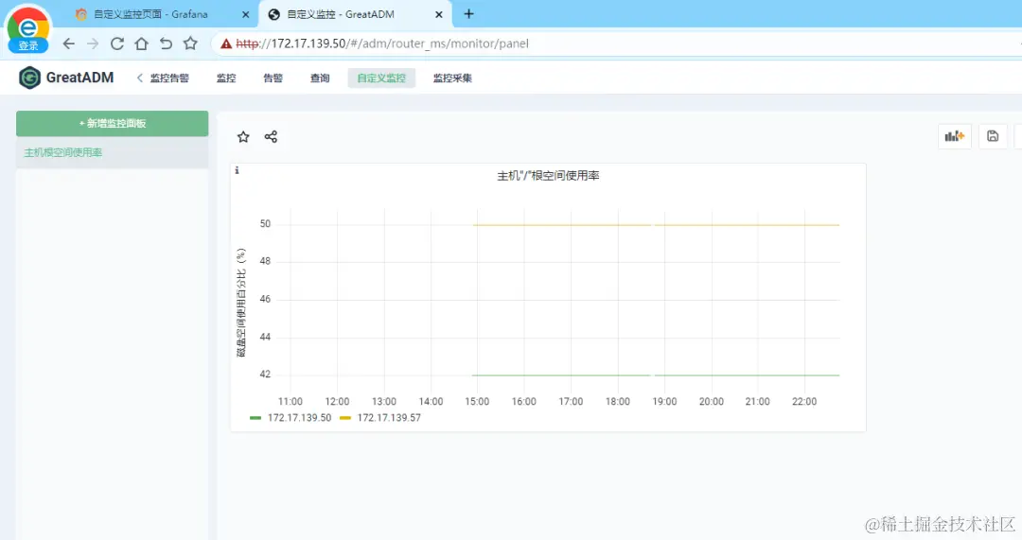Save dashboard with the disk icon
Viewport: 1022px width, 540px height.
tap(993, 136)
